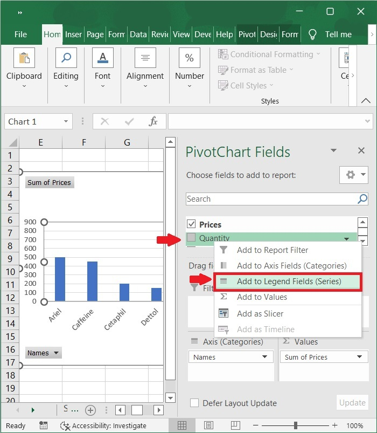
Task: Open the Name Box dropdown arrow
Action: 66,121
